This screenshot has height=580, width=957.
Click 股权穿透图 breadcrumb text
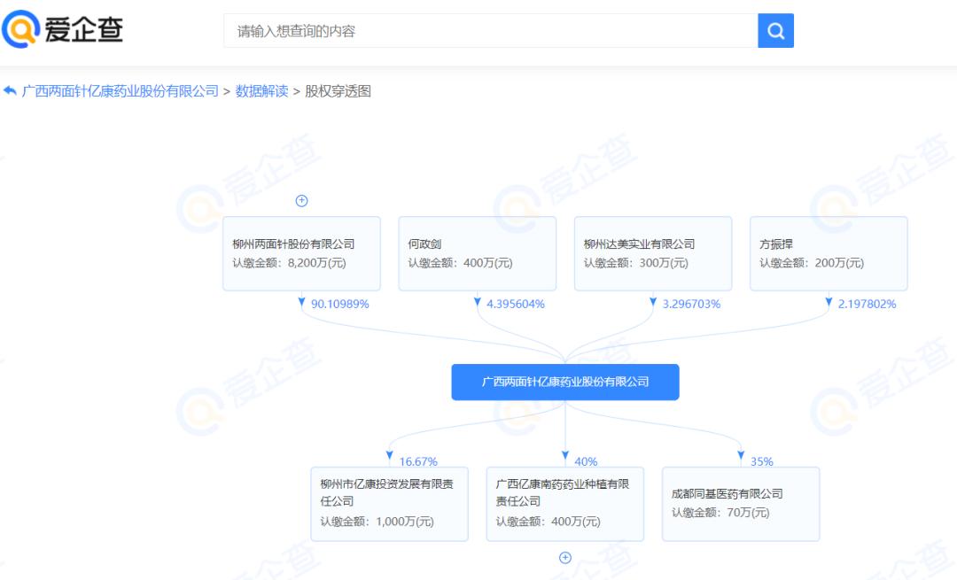coord(338,91)
